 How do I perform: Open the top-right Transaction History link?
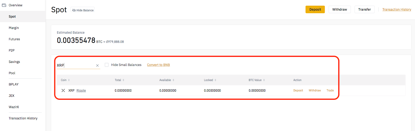[x=397, y=10]
